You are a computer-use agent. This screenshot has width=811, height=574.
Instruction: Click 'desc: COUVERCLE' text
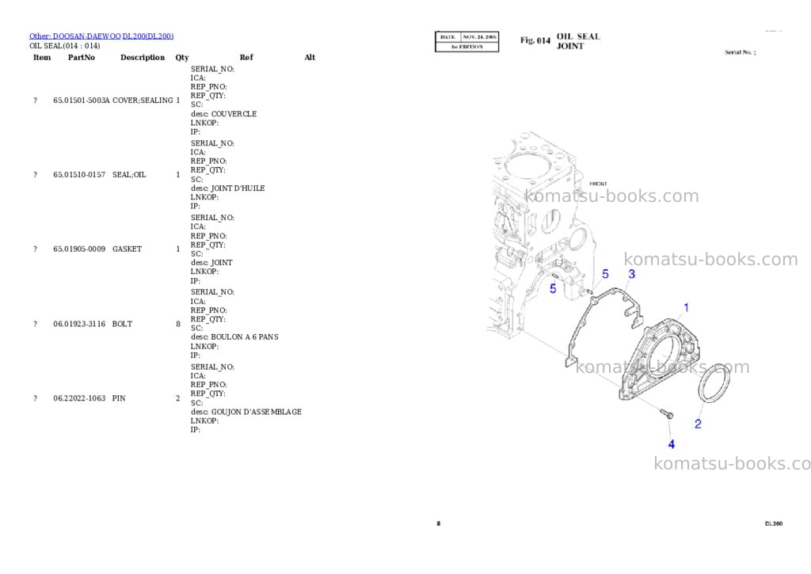(223, 114)
